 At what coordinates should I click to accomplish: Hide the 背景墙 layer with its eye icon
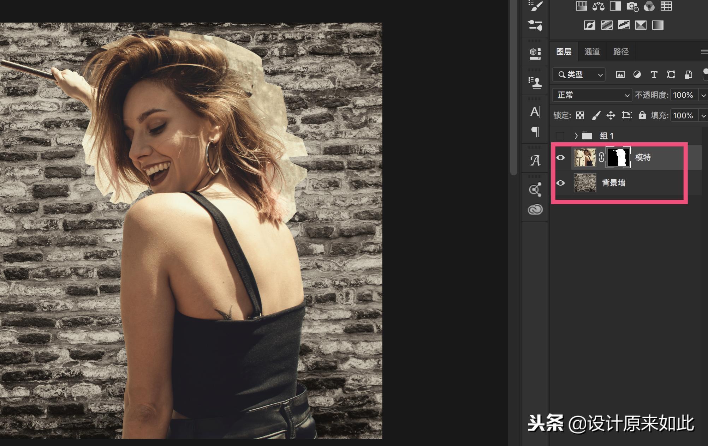click(560, 183)
